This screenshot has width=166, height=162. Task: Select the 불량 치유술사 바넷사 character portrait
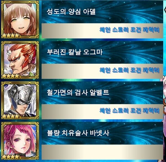coord(20,141)
